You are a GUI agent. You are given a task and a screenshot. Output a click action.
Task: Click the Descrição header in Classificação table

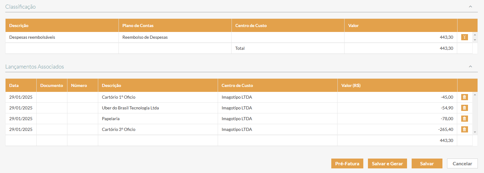coord(62,26)
